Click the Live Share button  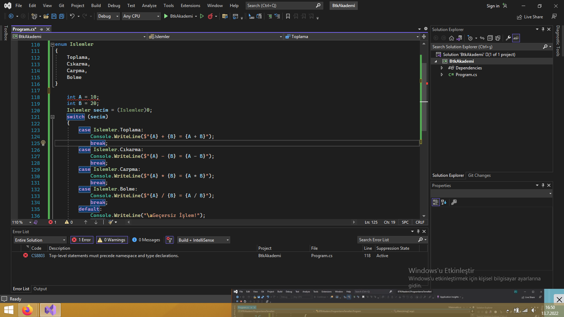click(530, 17)
